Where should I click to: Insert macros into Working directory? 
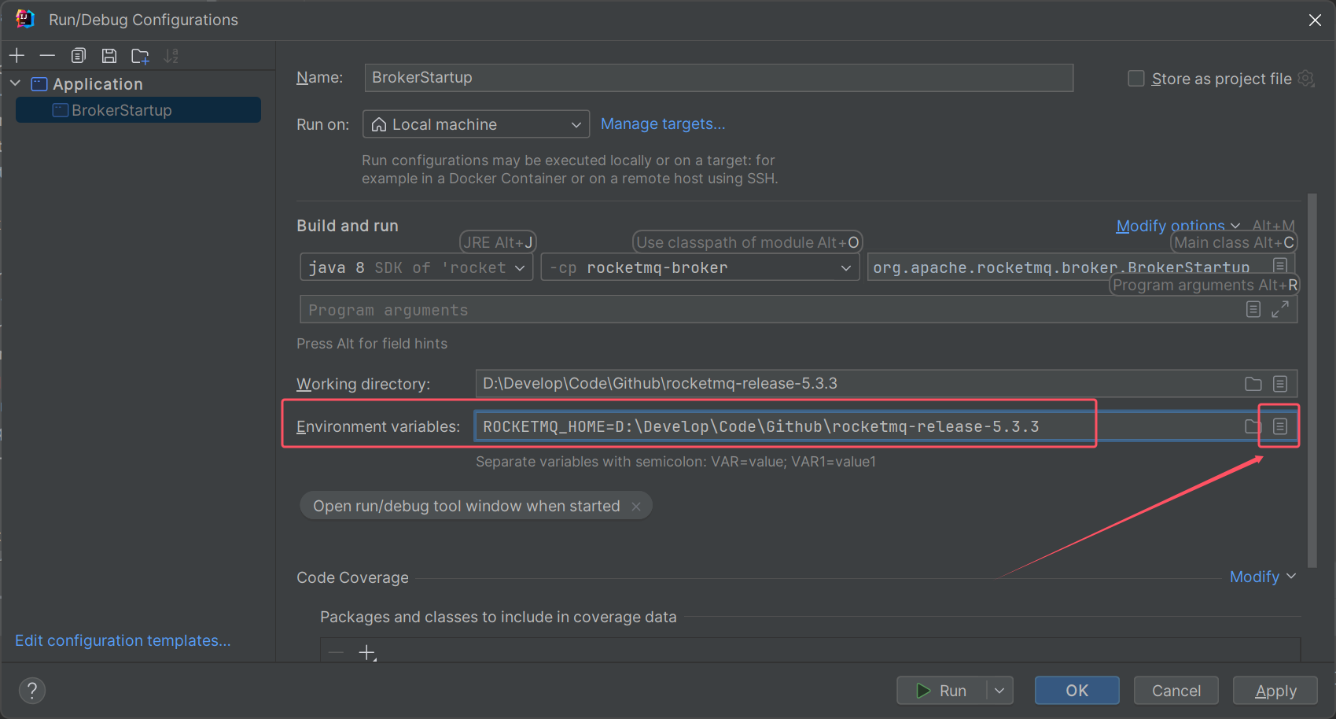[1280, 384]
